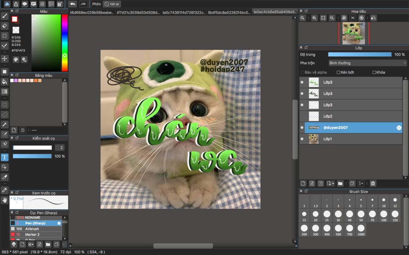Image resolution: width=409 pixels, height=255 pixels.
Task: Toggle visibility of the Lớp2 layer
Action: tap(302, 116)
